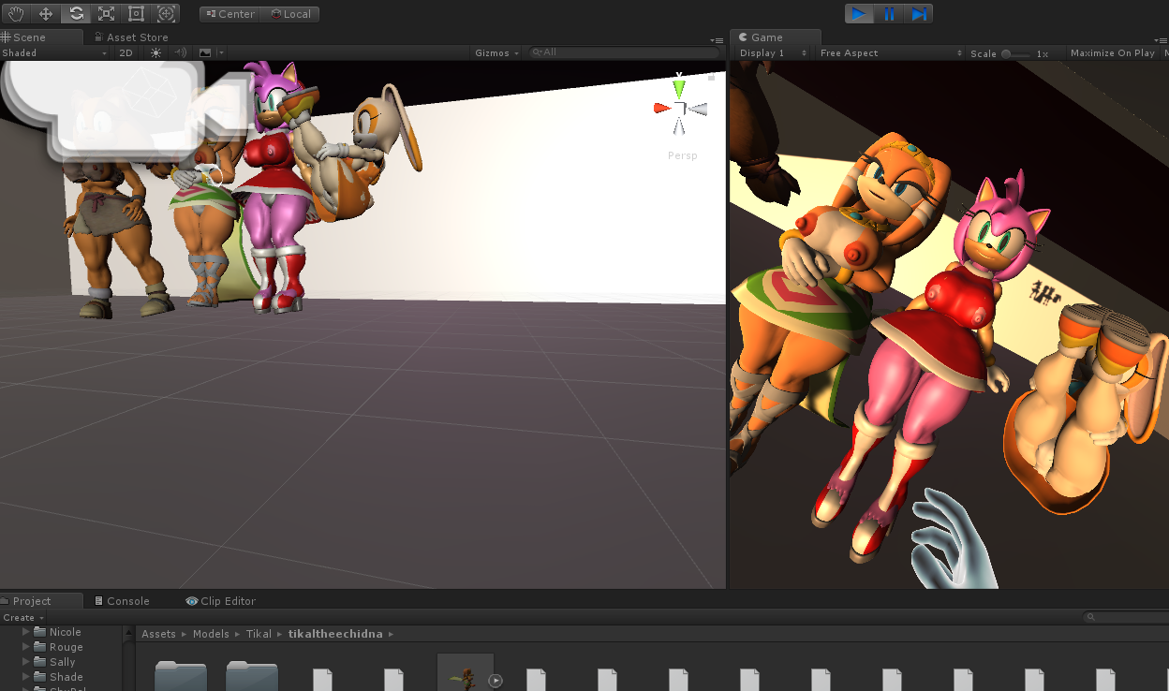Click the Step frame button
The width and height of the screenshot is (1169, 691).
(x=919, y=13)
